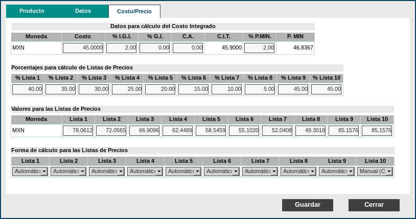Focus the % Lista 1 percentage field
416x219 pixels.
(x=28, y=89)
